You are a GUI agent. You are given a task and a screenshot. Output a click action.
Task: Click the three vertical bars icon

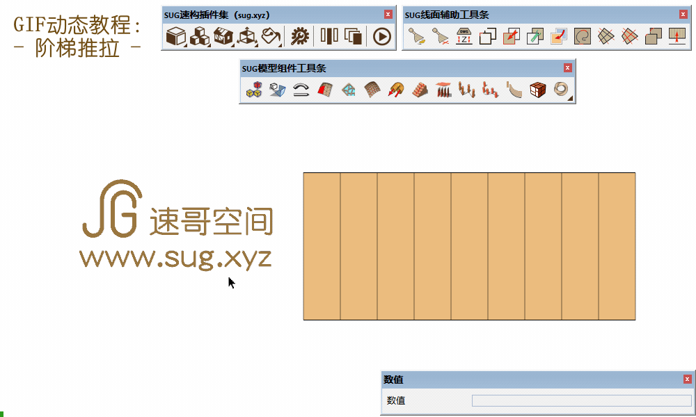point(329,36)
